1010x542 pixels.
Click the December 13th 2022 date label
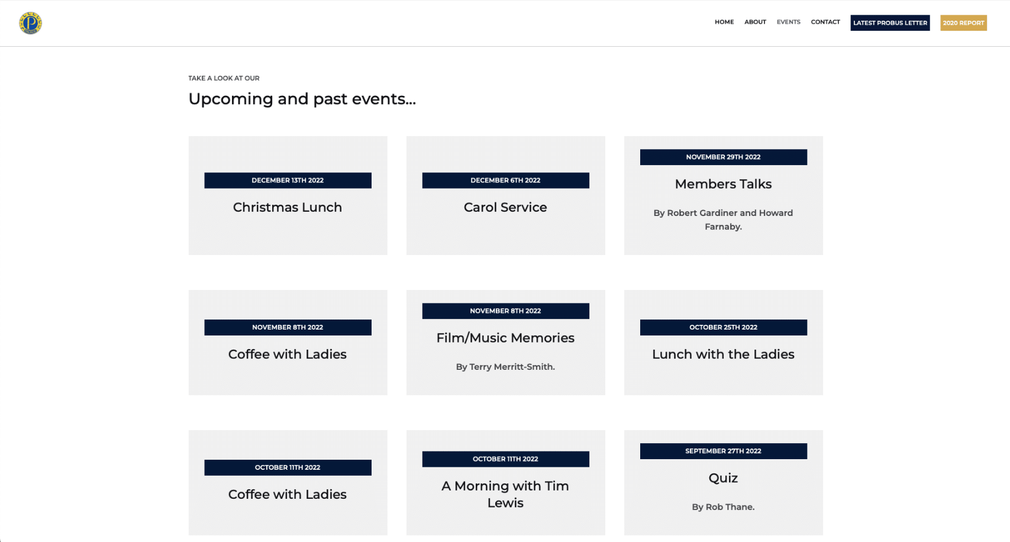click(288, 180)
